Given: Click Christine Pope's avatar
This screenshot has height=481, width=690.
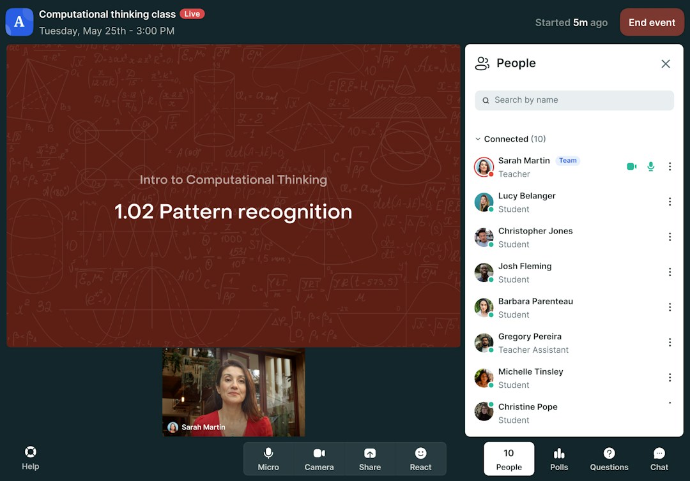Looking at the screenshot, I should click(484, 411).
